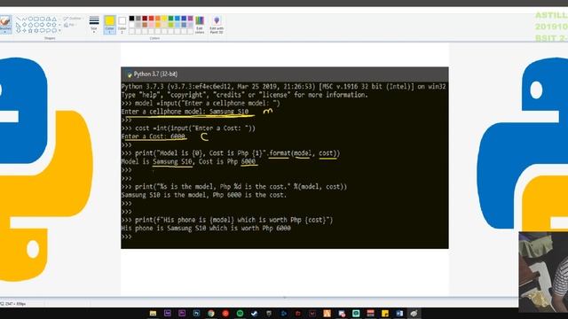Select the Oval shape
Screen dimensions: 568x319
[30, 19]
